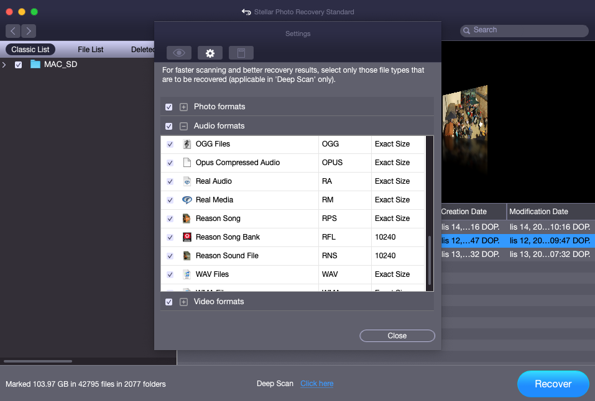This screenshot has width=595, height=401.
Task: Uncheck the Real Media checkbox
Action: [170, 200]
